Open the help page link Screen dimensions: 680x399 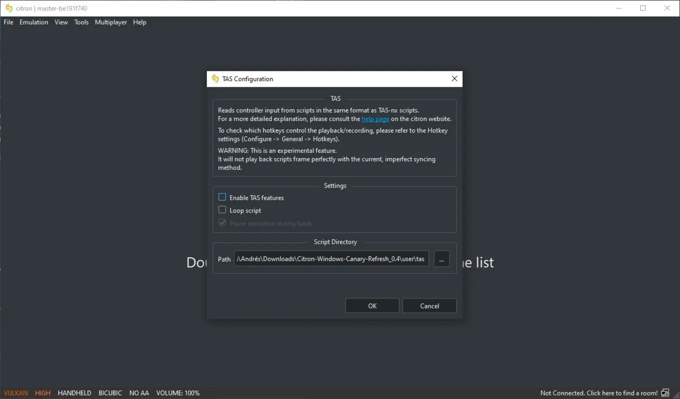click(x=375, y=119)
